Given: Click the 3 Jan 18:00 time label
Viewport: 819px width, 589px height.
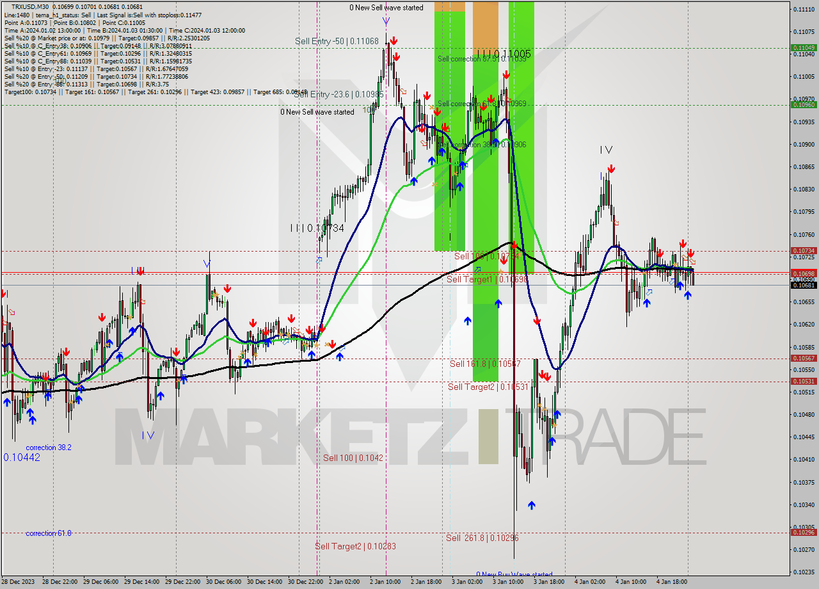Looking at the screenshot, I should (x=549, y=582).
